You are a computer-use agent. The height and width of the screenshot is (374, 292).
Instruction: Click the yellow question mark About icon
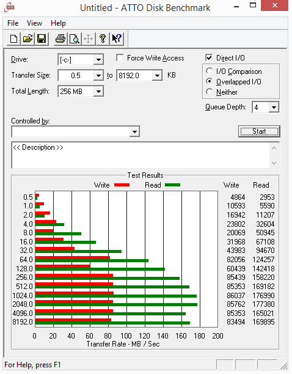click(103, 38)
